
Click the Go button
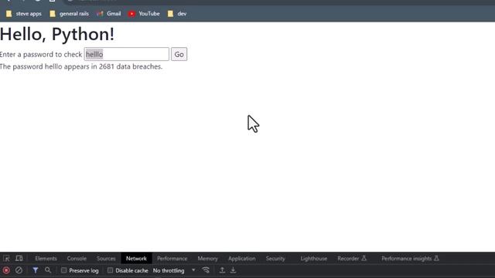coord(179,54)
